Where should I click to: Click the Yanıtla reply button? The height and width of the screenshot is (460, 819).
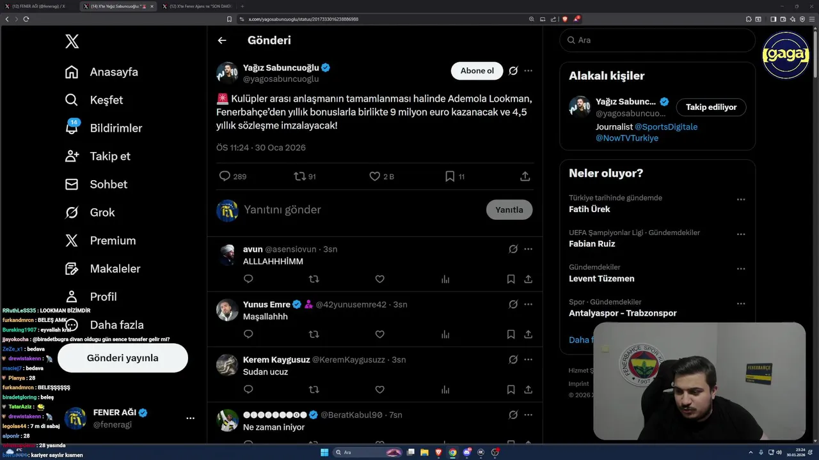coord(509,210)
